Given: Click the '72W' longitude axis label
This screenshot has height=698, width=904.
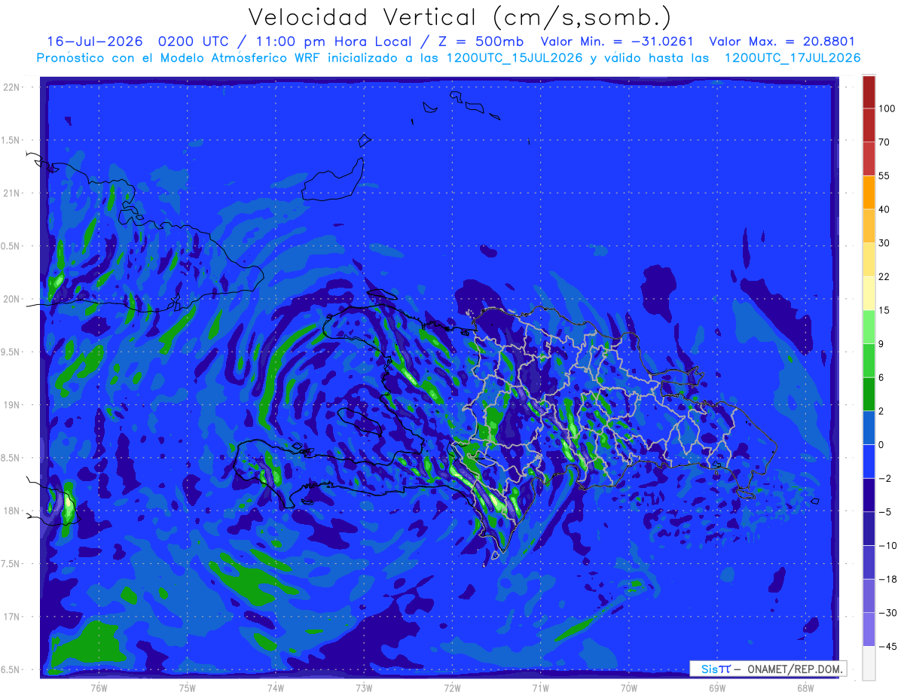Looking at the screenshot, I should (452, 687).
